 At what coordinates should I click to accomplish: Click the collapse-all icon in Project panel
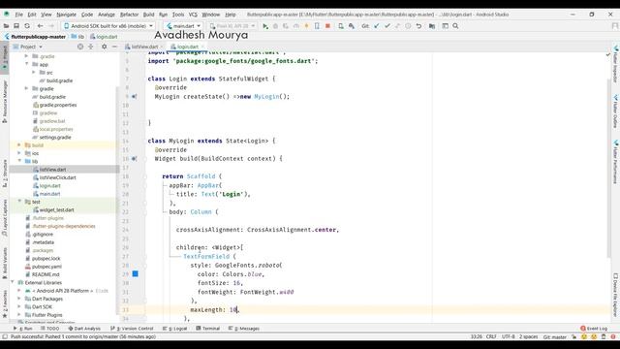(90, 47)
